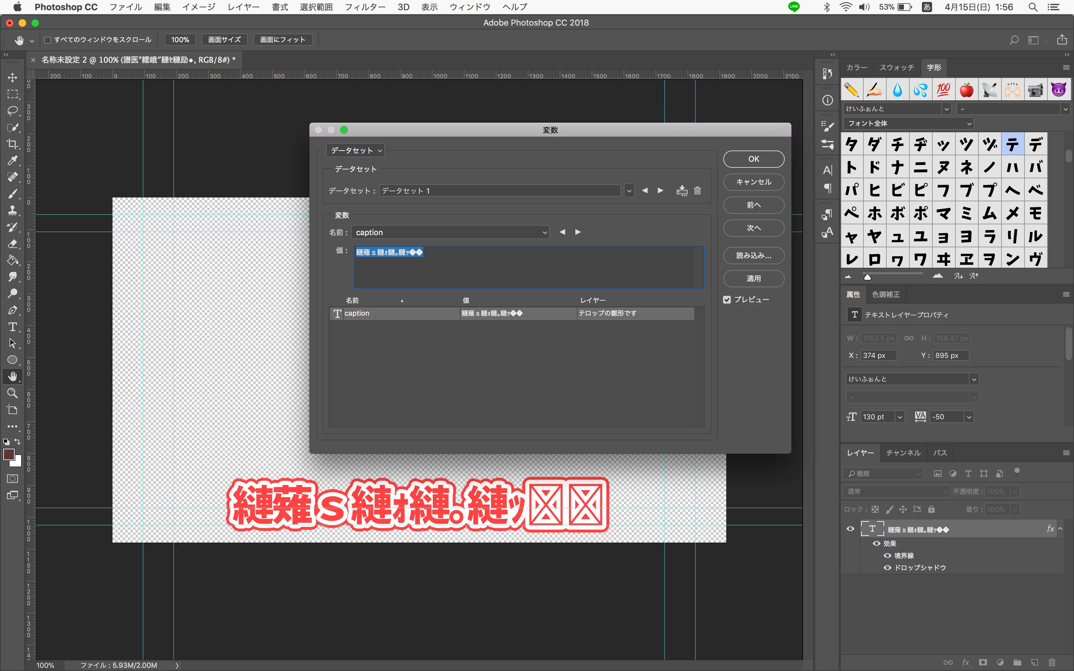This screenshot has width=1074, height=671.
Task: Toggle the プレビュー checkbox
Action: (x=727, y=300)
